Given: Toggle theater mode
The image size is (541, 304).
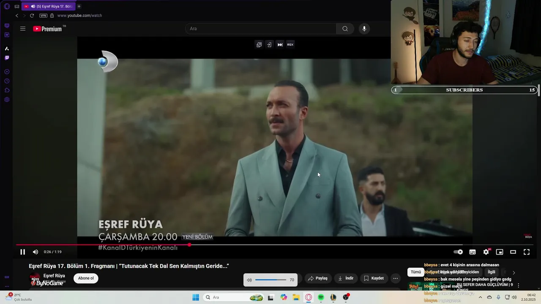Looking at the screenshot, I should 513,252.
